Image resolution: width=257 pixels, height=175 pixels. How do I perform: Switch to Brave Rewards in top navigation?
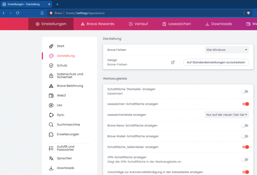(x=97, y=24)
